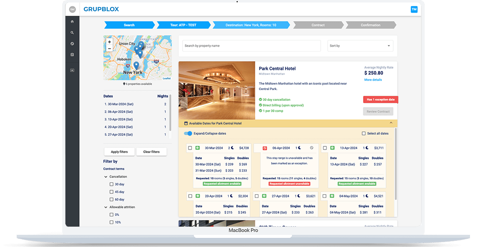
Task: Open the Leaflet attribution link on map
Action: coord(166,79)
